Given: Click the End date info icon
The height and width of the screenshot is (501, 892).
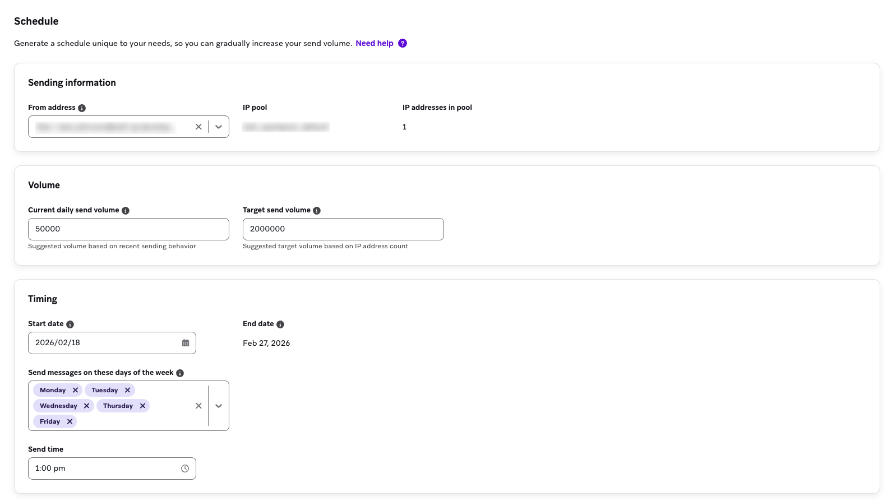Looking at the screenshot, I should click(x=280, y=324).
